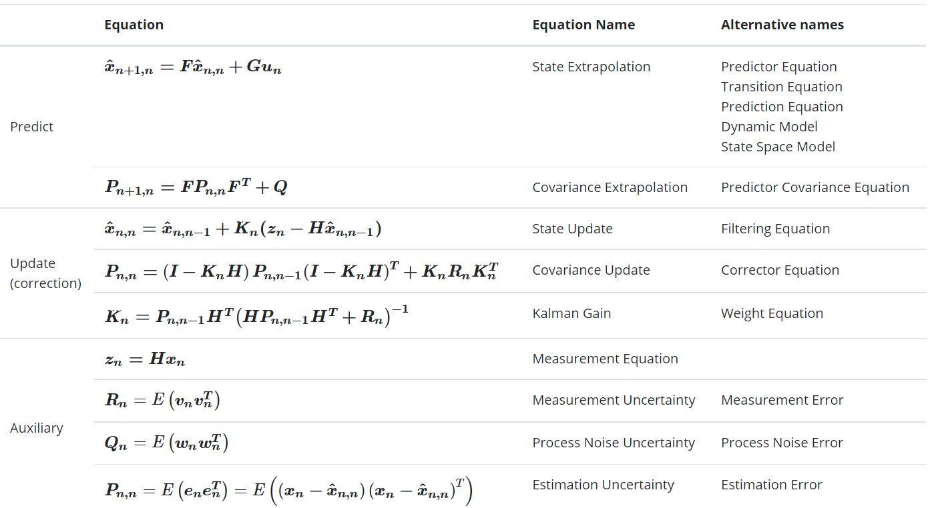Screen dimensions: 938x508
Task: Click the state extrapolation equation formula
Action: (193, 68)
